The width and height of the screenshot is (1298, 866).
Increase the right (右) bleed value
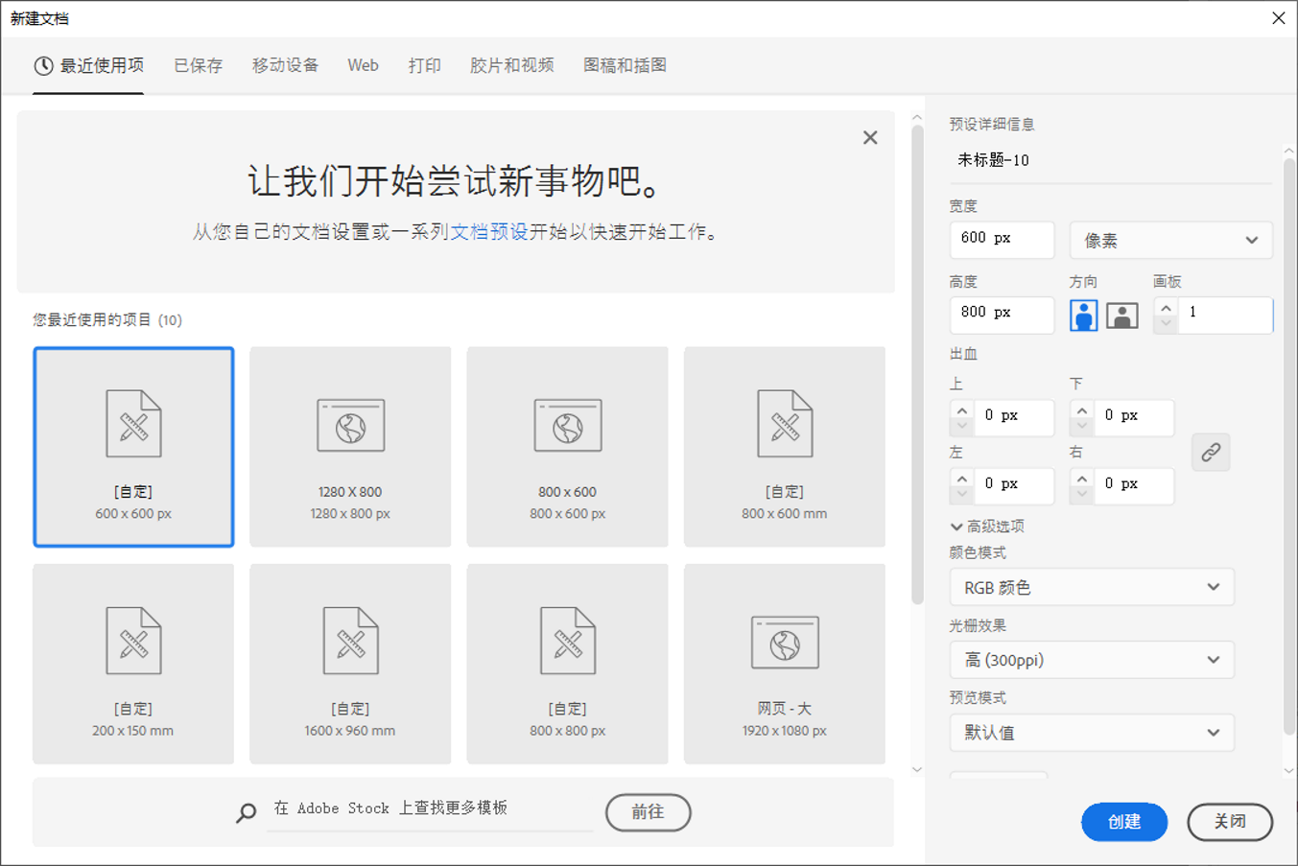tap(1082, 479)
